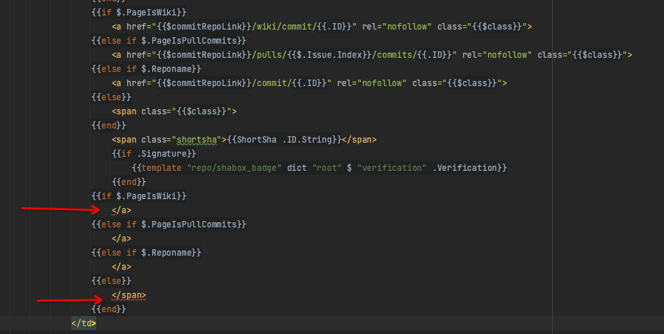Screen dimensions: 664x334
Task: Click the .Verification argument
Action: (x=467, y=168)
